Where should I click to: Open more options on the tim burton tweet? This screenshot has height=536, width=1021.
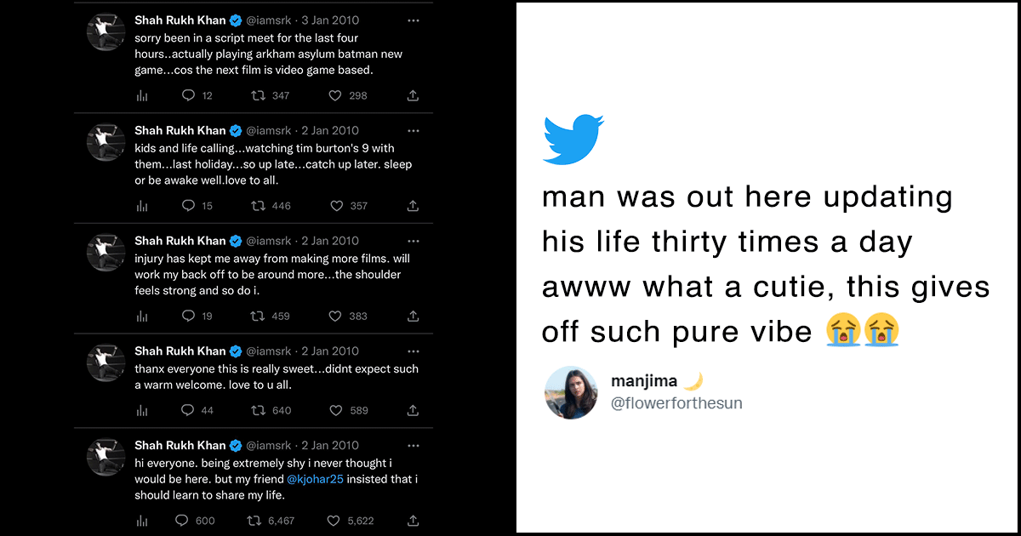(413, 130)
